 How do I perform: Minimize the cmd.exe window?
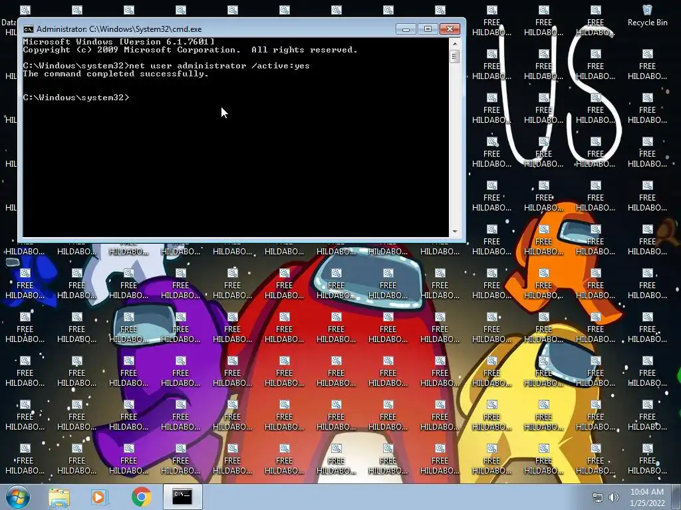coord(406,29)
